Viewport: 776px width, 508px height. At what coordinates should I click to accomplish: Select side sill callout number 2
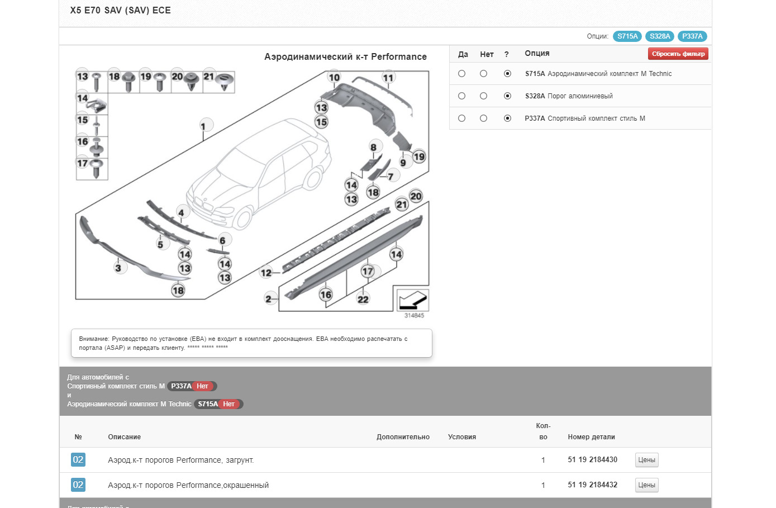pyautogui.click(x=269, y=299)
